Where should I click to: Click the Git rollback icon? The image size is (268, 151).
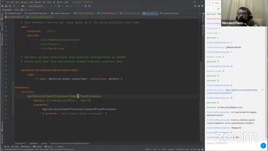pyautogui.click(x=89, y=6)
